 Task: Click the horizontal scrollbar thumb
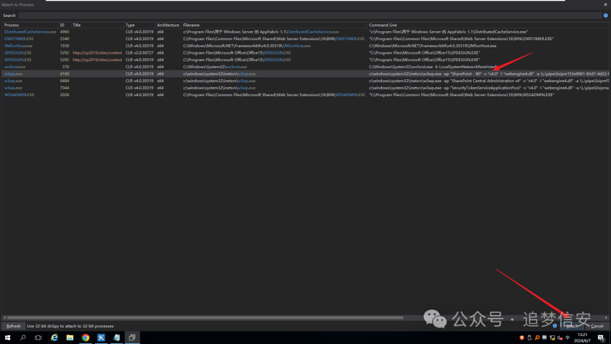(205, 317)
